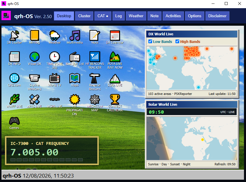Open MESHCOM MAP spider web icon
The height and width of the screenshot is (182, 246).
(x=95, y=103)
